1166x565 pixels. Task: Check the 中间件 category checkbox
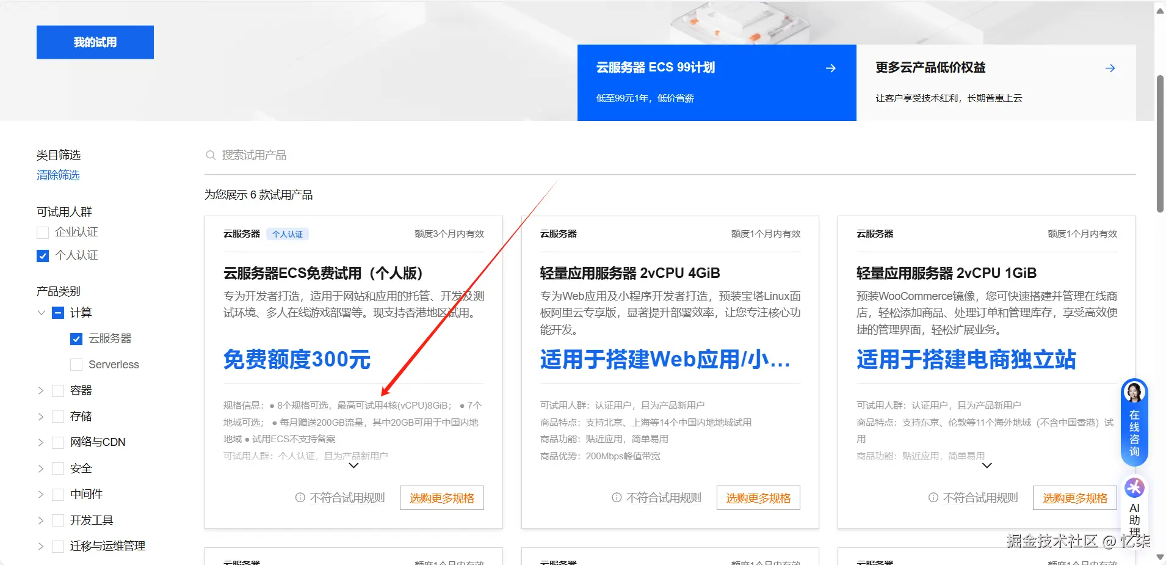tap(58, 494)
